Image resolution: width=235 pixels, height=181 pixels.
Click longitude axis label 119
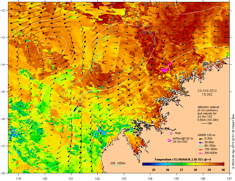pos(18,178)
